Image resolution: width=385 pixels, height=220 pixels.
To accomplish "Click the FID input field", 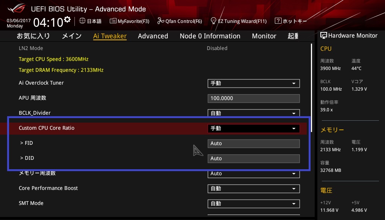I will tap(254, 143).
